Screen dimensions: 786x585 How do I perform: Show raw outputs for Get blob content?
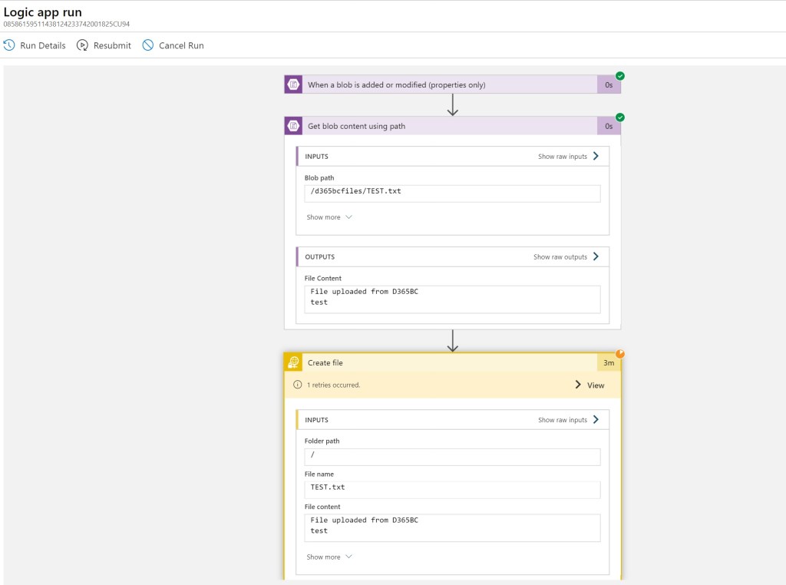tap(566, 257)
